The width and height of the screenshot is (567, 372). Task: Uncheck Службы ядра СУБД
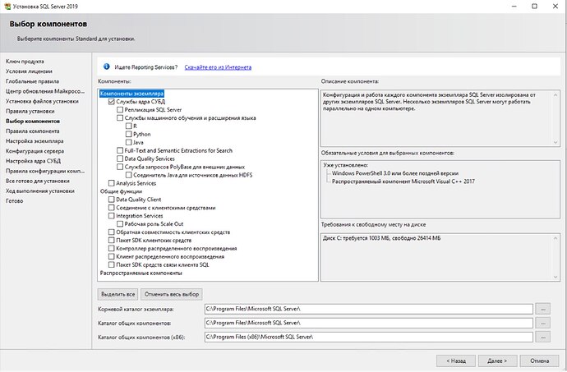click(112, 102)
